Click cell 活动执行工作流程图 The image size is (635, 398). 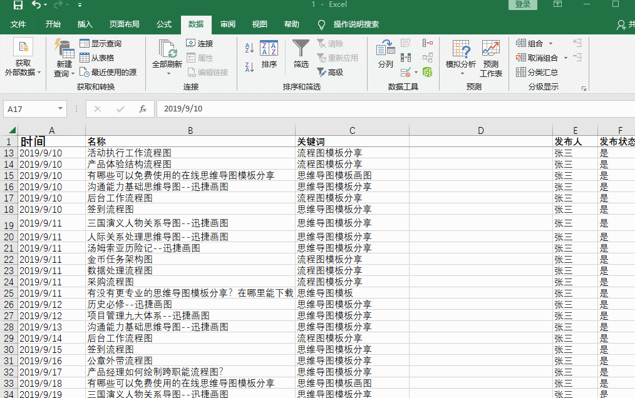[190, 153]
